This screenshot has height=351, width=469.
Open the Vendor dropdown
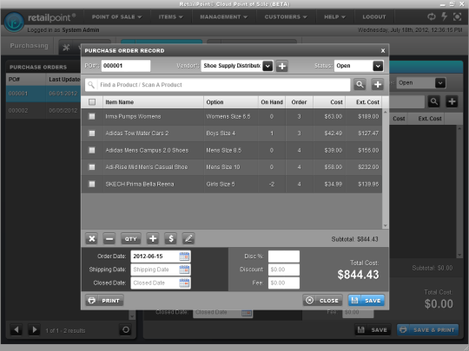268,66
